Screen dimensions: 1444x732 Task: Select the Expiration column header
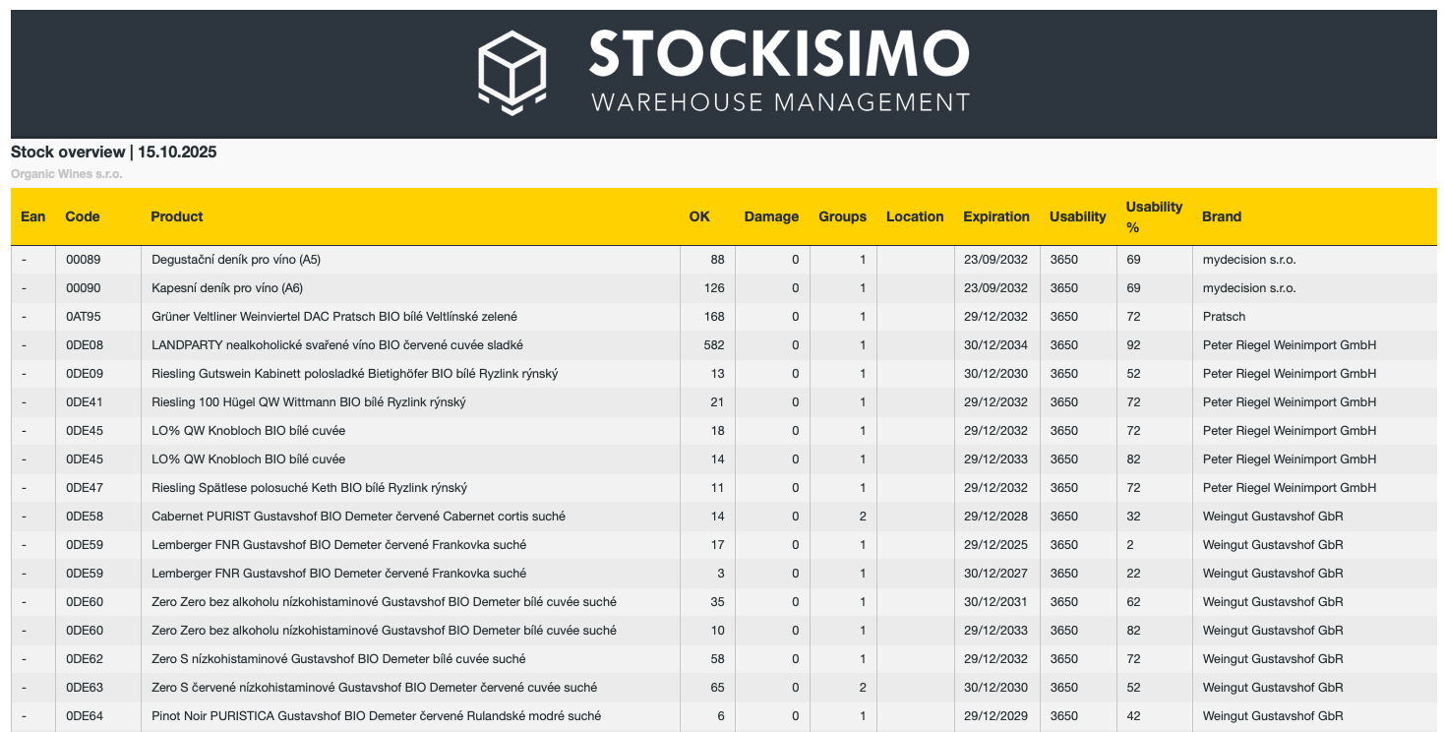coord(996,216)
